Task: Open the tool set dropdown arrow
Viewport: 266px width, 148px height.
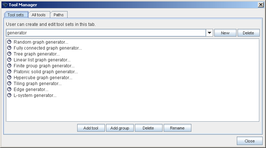Action: tap(209, 33)
